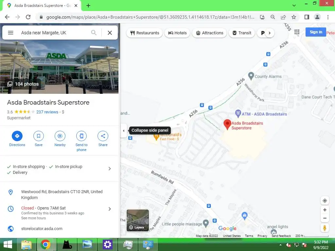Open Chrome three-dot menu
Screen dimensions: 335x251
click(328, 17)
